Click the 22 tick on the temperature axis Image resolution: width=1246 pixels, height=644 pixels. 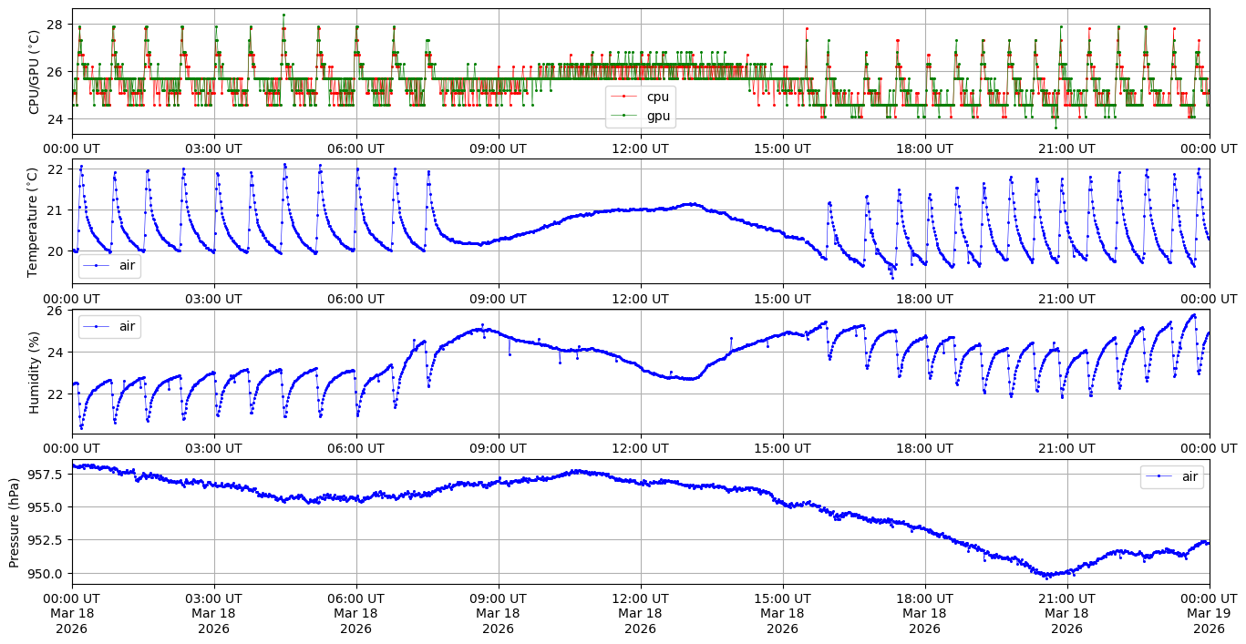[x=56, y=169]
